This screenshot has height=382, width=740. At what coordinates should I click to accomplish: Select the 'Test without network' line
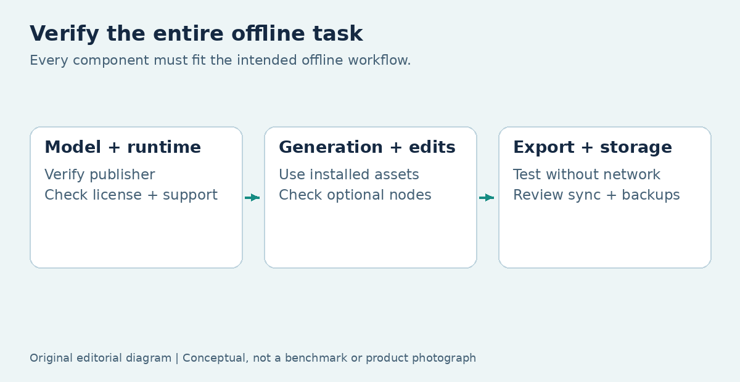586,175
